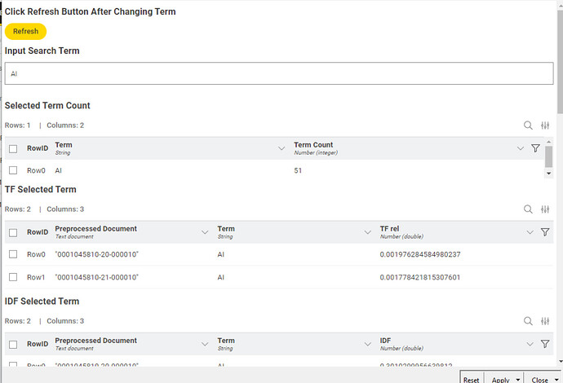This screenshot has width=563, height=383.
Task: Select all rows in Selected Term Count table
Action: pyautogui.click(x=13, y=148)
